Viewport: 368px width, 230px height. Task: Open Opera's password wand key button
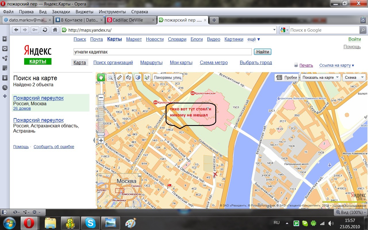(35, 30)
